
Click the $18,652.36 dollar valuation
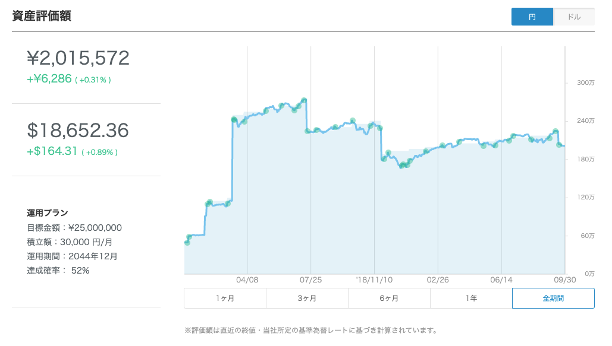pyautogui.click(x=78, y=131)
